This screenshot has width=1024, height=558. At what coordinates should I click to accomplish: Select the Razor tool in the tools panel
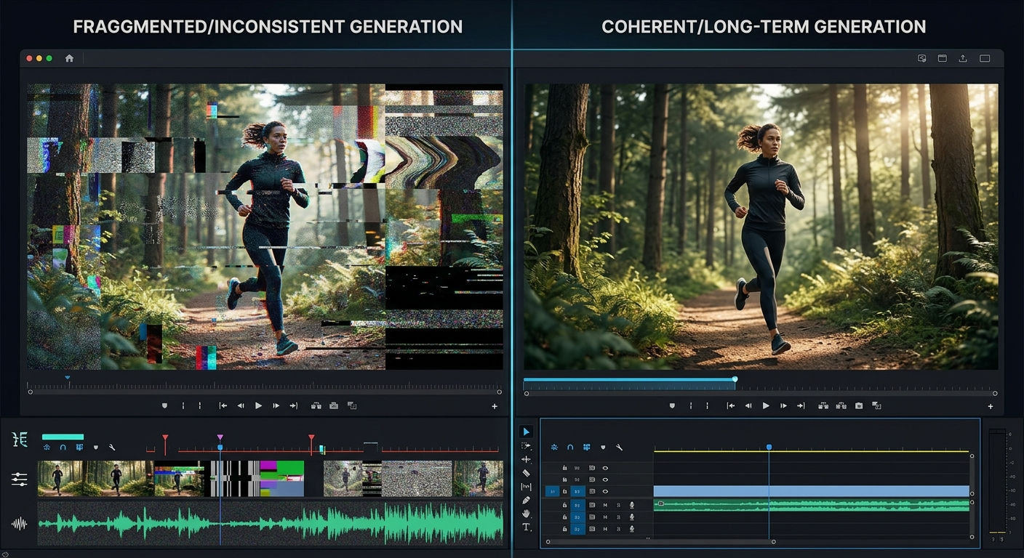pyautogui.click(x=527, y=473)
